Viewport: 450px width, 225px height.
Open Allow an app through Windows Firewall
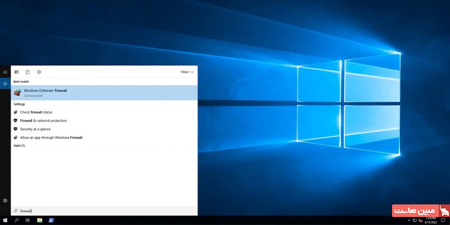104,137
